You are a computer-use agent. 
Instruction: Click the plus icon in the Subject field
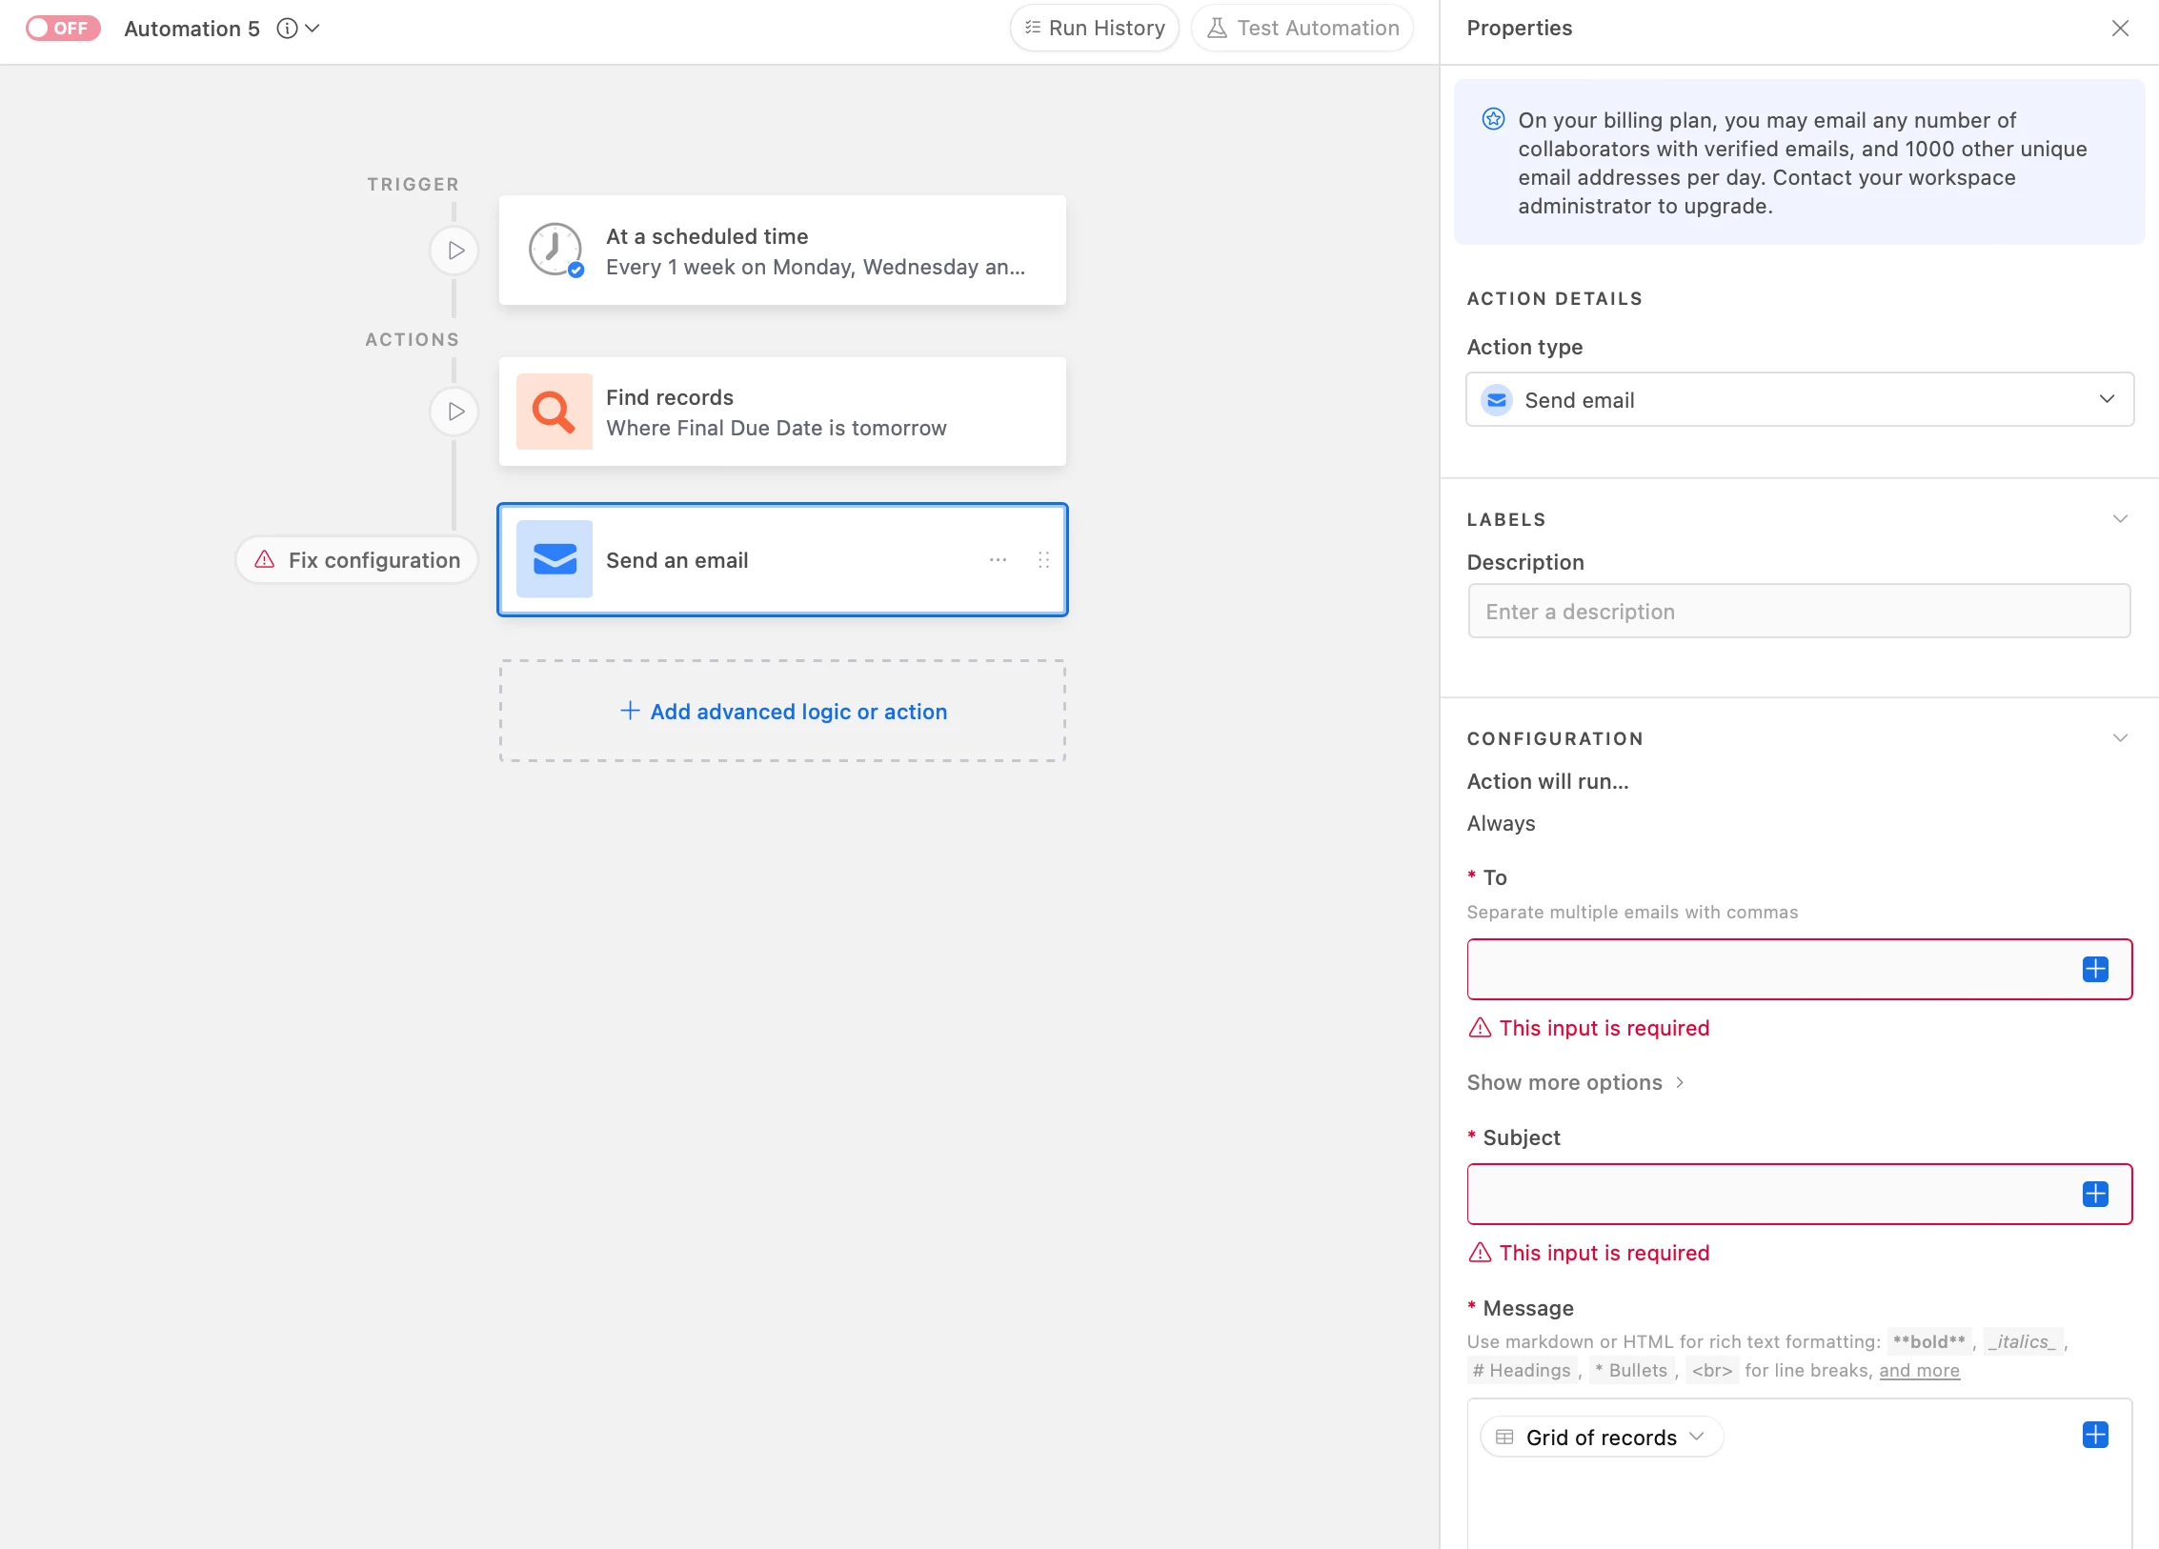pos(2095,1195)
